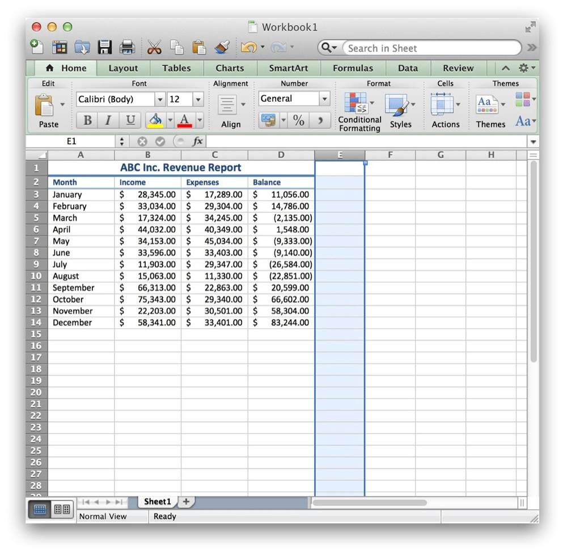Insert a function using fx button
The width and height of the screenshot is (567, 553).
coord(197,141)
